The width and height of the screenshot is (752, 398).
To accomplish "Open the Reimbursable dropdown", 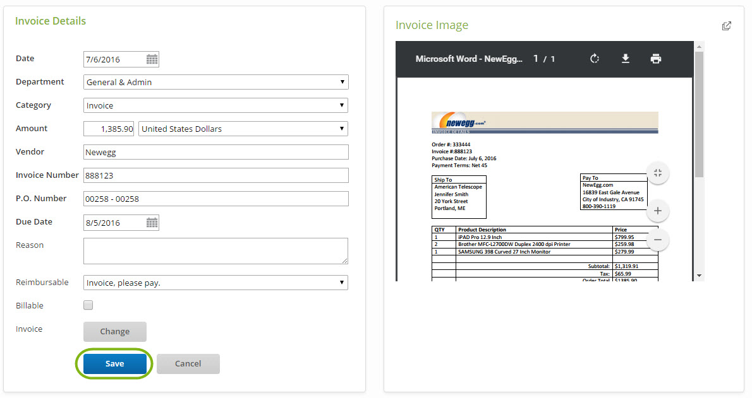I will 216,283.
